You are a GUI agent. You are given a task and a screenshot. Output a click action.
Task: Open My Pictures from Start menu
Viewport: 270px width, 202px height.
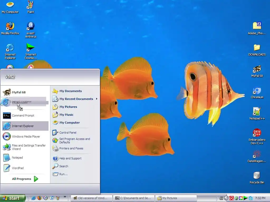pyautogui.click(x=75, y=107)
